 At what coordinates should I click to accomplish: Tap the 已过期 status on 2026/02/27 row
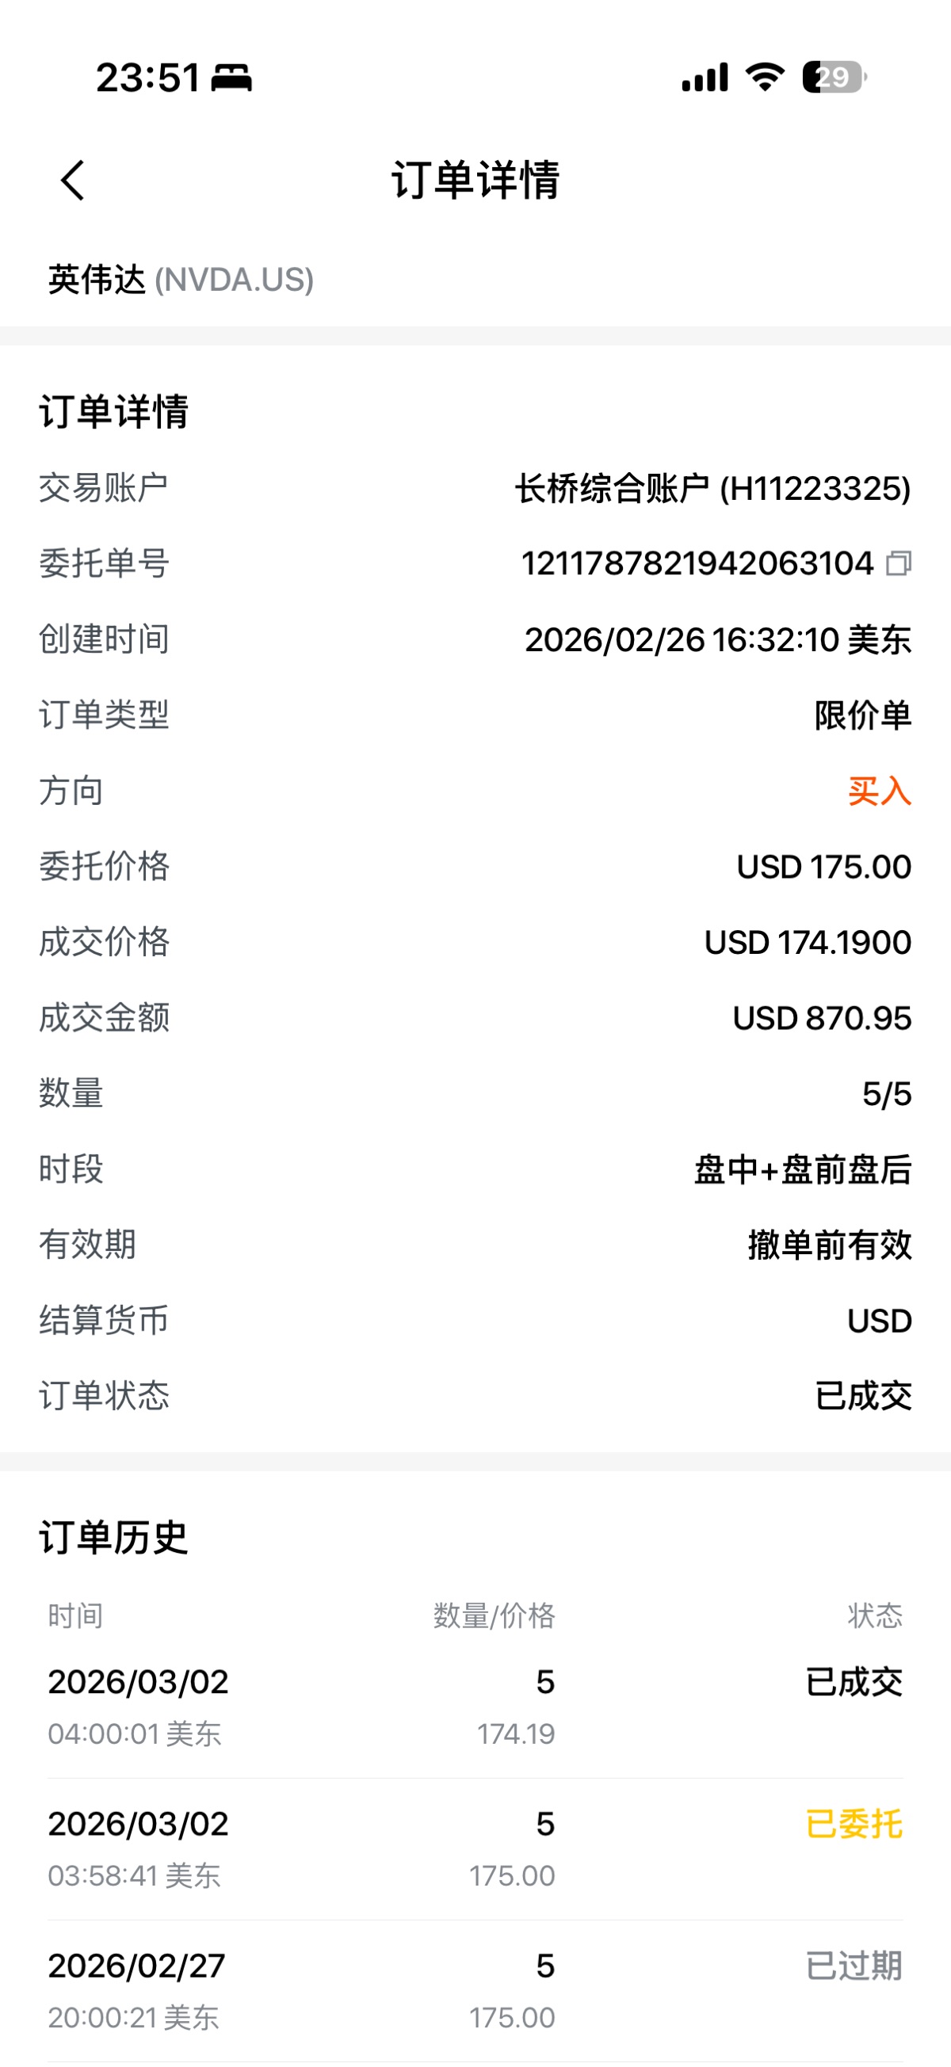pos(853,1966)
